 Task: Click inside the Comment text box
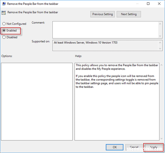click(x=105, y=30)
